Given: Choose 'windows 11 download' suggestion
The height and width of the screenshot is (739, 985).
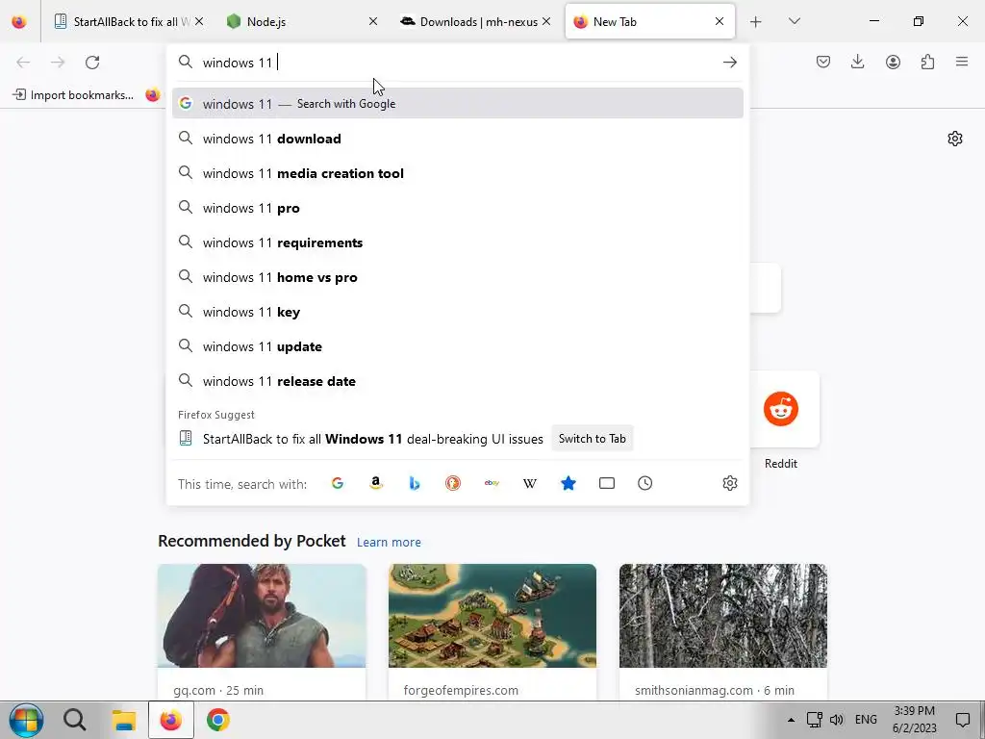Looking at the screenshot, I should 457,139.
